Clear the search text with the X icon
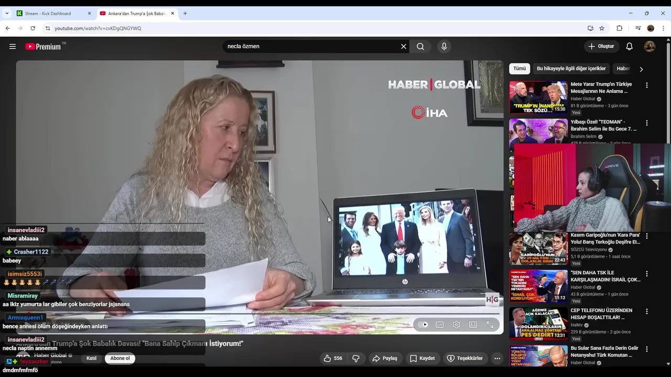 coord(404,46)
